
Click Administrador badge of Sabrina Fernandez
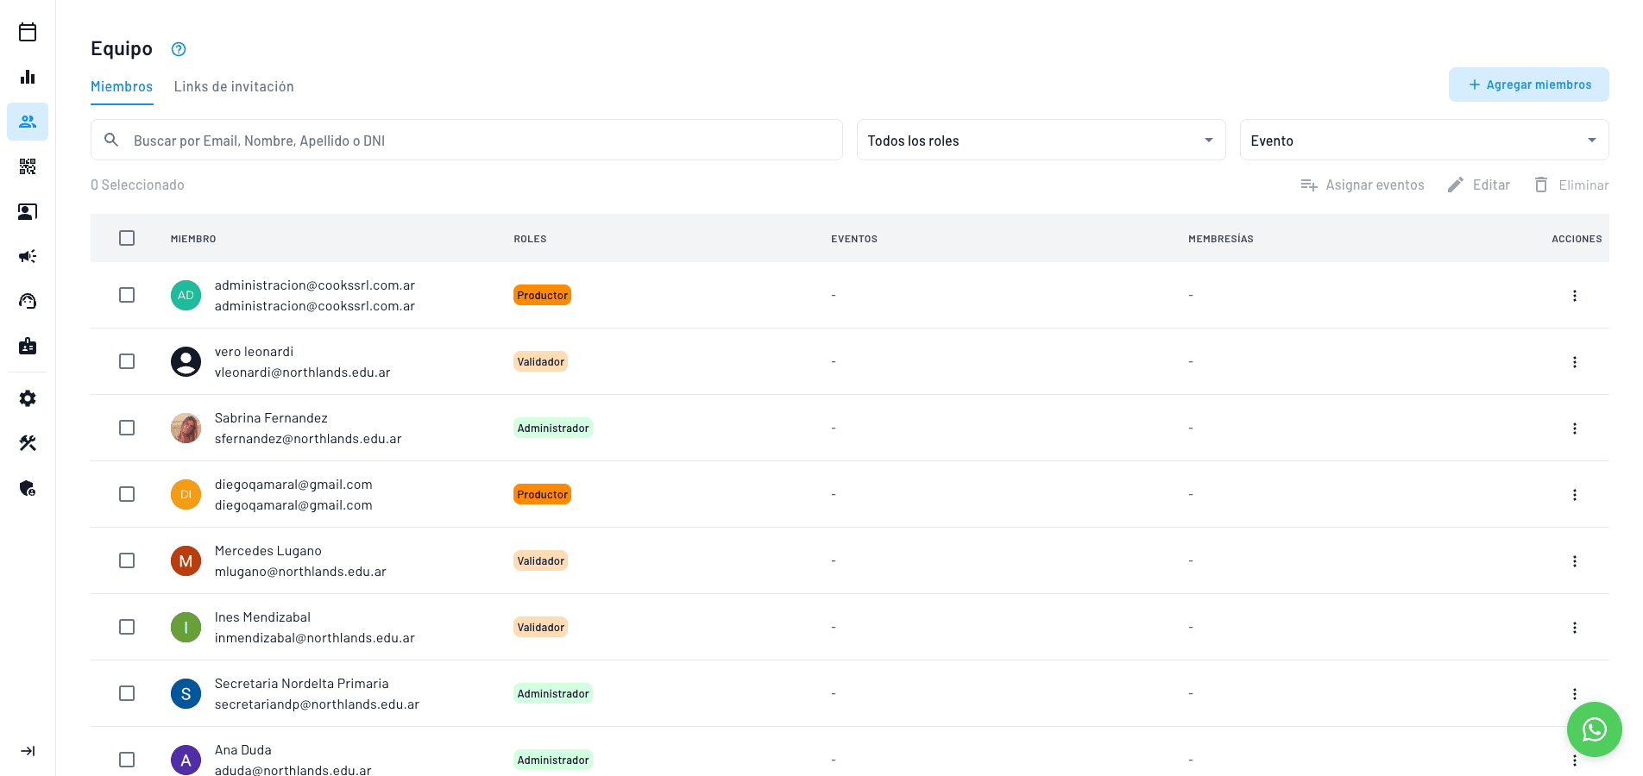(553, 428)
